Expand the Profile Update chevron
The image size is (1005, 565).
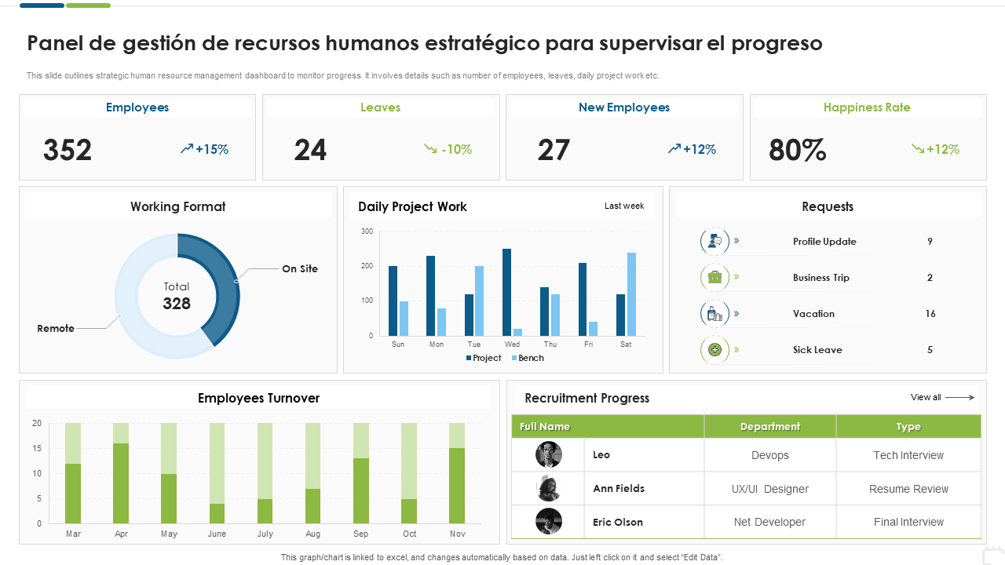point(736,241)
